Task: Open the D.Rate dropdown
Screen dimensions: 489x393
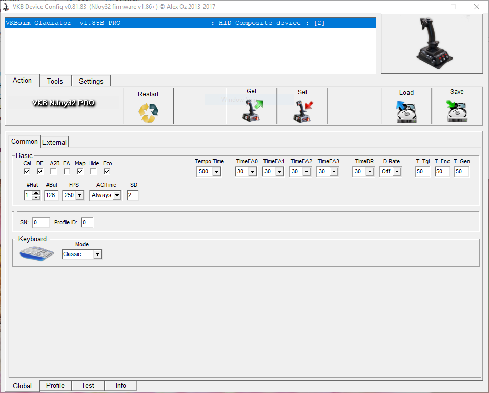Action: (397, 172)
